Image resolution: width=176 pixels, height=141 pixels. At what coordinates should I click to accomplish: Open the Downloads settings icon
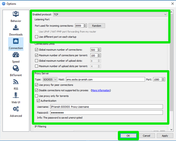(x=16, y=28)
